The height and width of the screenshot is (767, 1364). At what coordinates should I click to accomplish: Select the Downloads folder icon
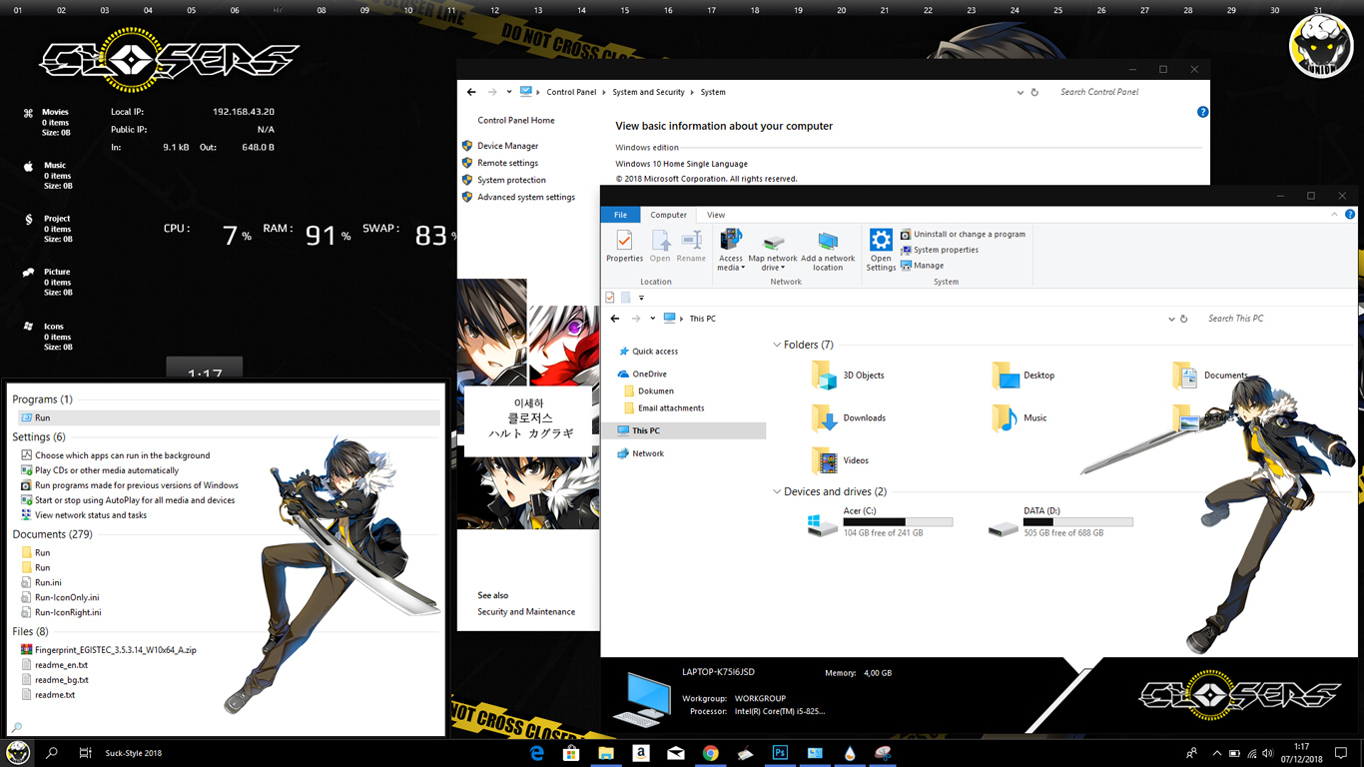[x=824, y=417]
